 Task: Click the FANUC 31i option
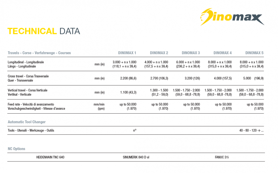[222, 157]
